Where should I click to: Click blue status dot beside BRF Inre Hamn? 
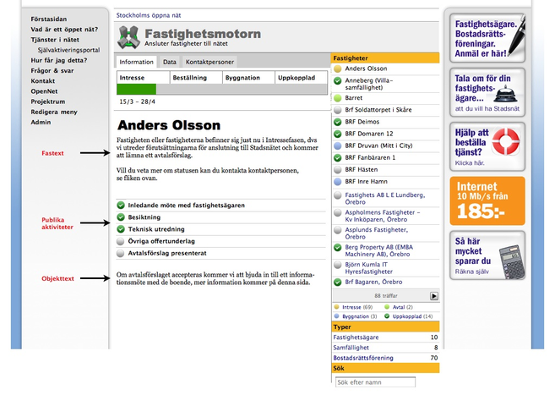338,181
